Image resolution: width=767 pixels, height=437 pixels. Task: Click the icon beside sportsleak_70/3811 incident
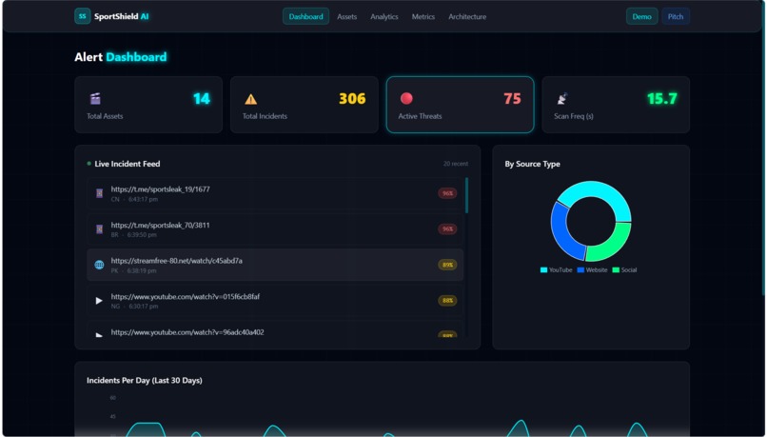tap(99, 229)
